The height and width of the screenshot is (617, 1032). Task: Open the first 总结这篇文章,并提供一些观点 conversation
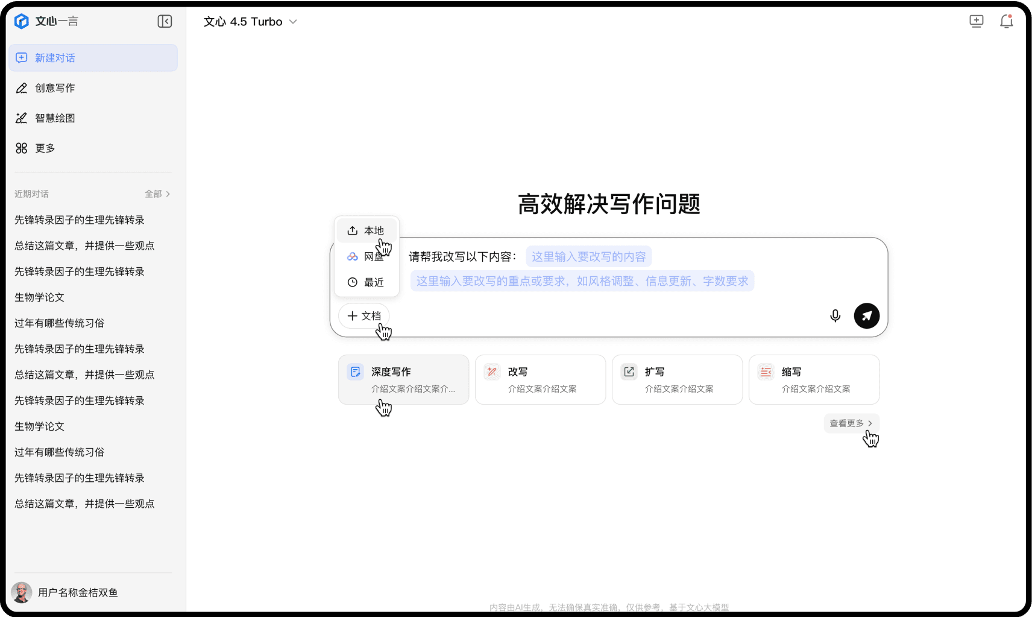tap(84, 245)
